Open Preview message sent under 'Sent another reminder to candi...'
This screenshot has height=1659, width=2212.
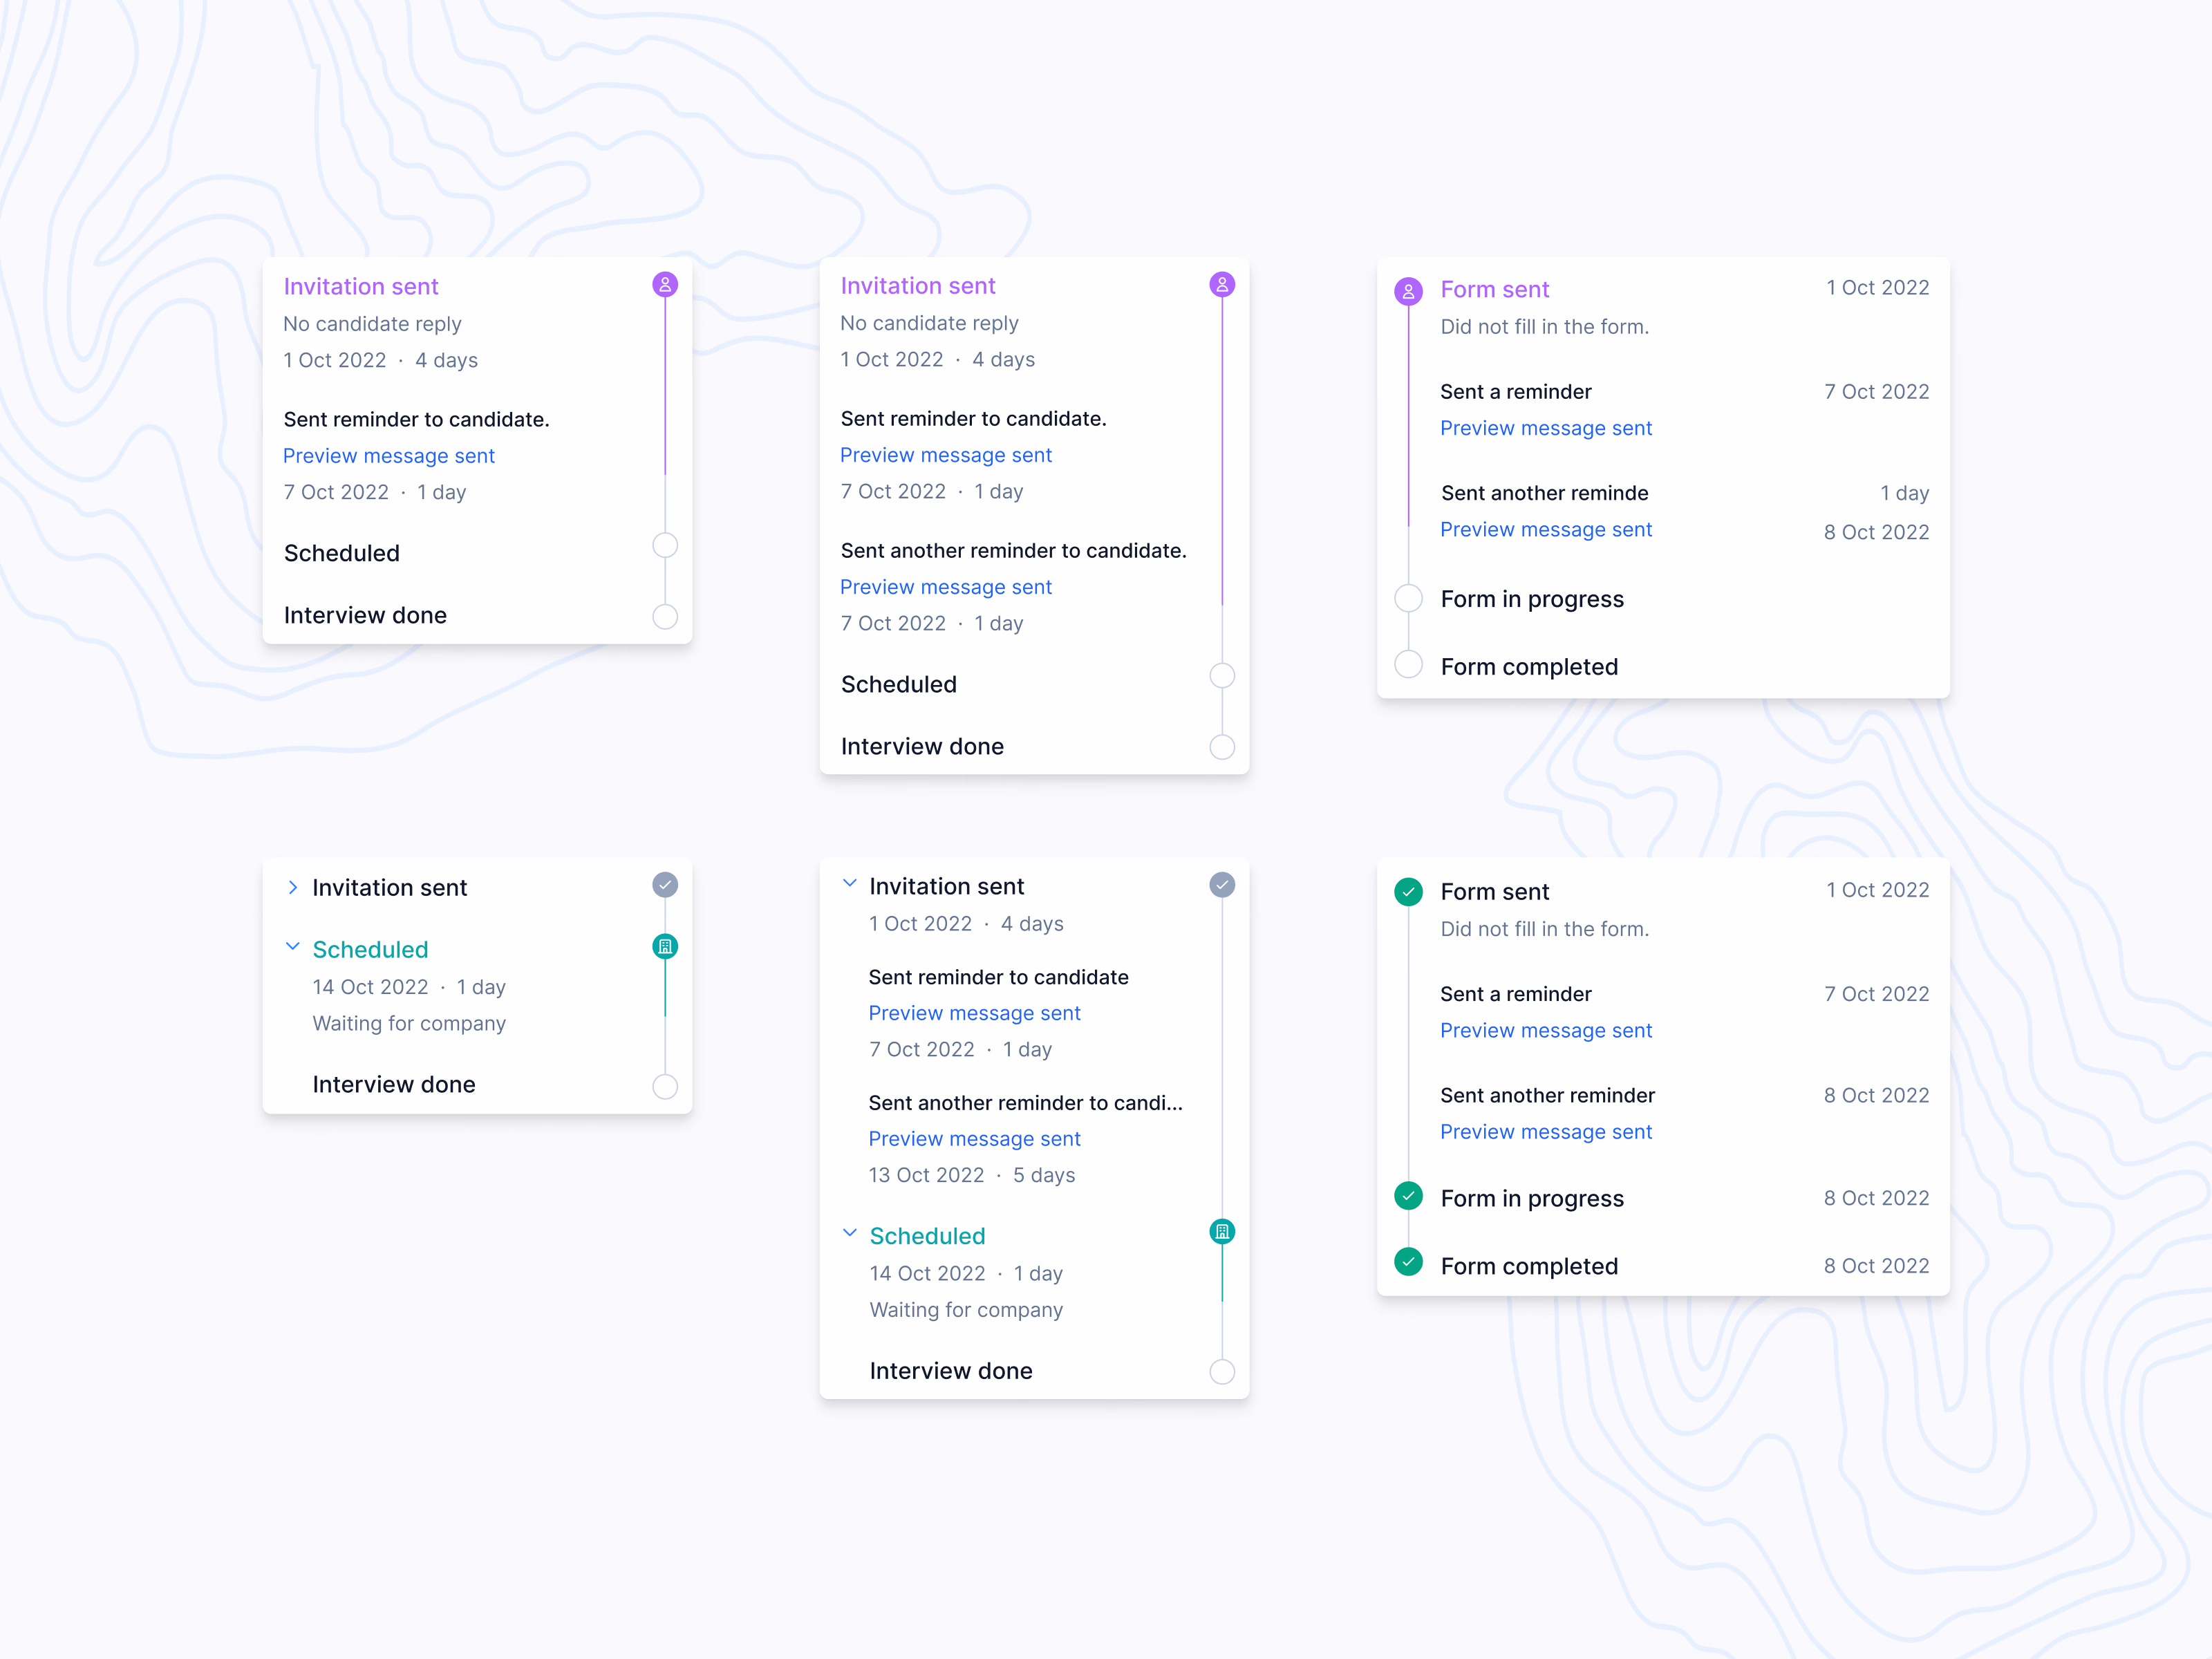pos(974,1139)
